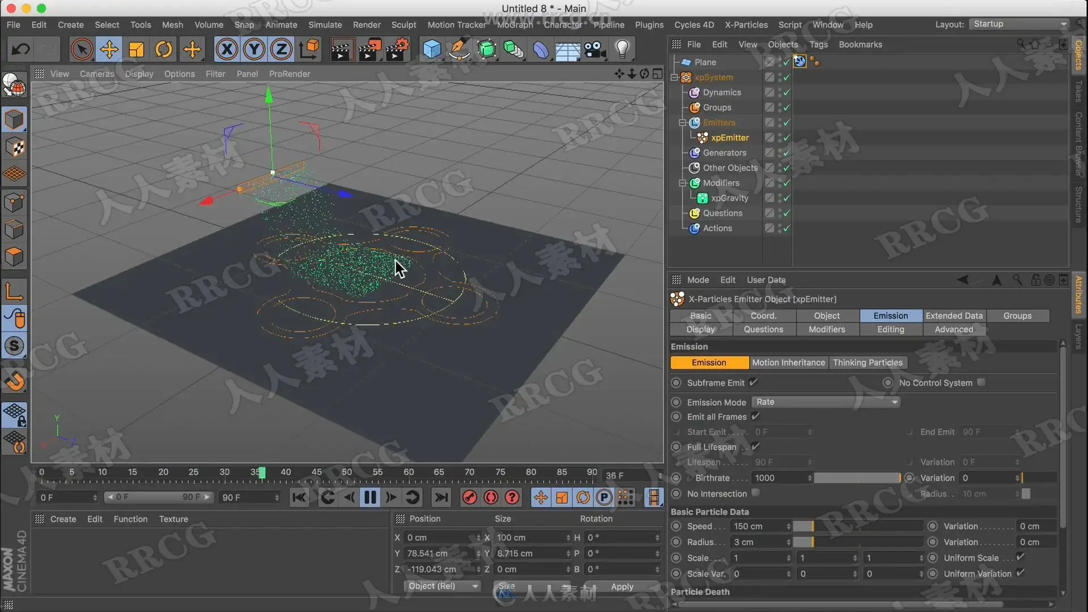Image resolution: width=1088 pixels, height=612 pixels.
Task: Open the Object (Rel) coordinate dropdown
Action: pos(443,586)
